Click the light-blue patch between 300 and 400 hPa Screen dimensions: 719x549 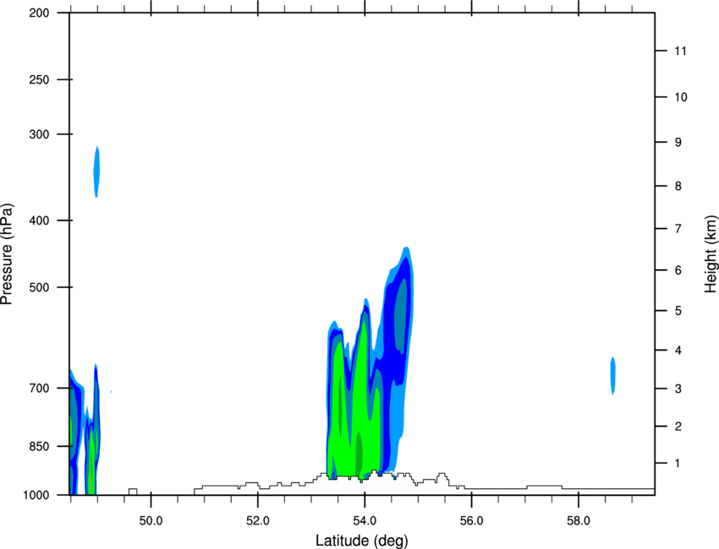[96, 171]
